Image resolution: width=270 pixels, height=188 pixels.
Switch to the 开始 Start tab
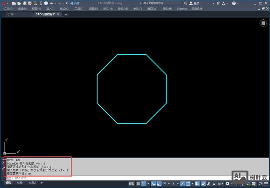pos(11,14)
